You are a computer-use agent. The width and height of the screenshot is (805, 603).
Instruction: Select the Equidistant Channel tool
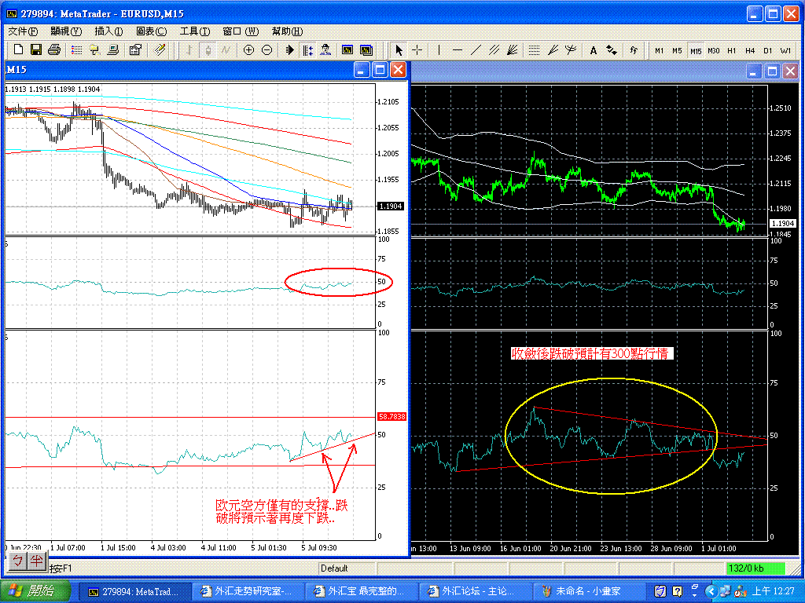[x=494, y=49]
